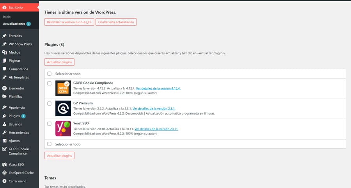
Task: Check the bottom Seleccionar todo checkbox
Action: pyautogui.click(x=49, y=144)
